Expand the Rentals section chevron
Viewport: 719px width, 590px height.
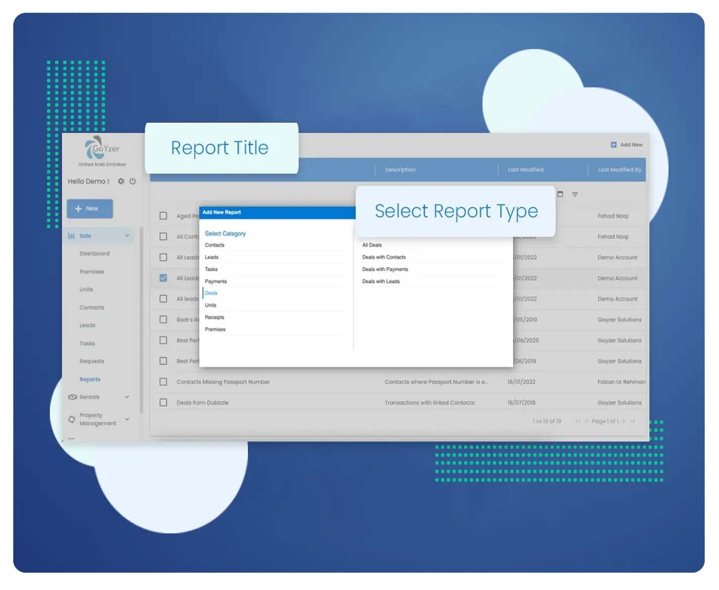[127, 397]
